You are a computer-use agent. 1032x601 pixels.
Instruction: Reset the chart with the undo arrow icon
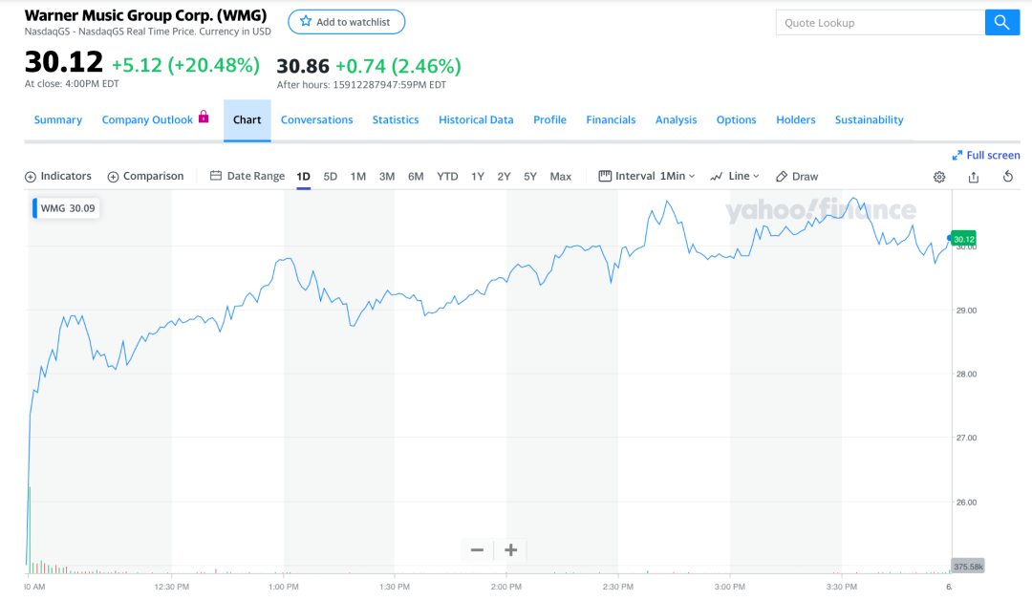click(1008, 176)
